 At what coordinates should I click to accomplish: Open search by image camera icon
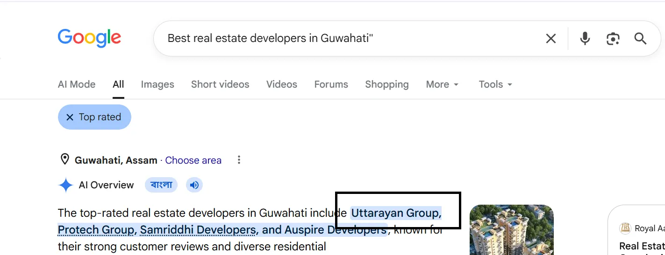click(x=613, y=39)
